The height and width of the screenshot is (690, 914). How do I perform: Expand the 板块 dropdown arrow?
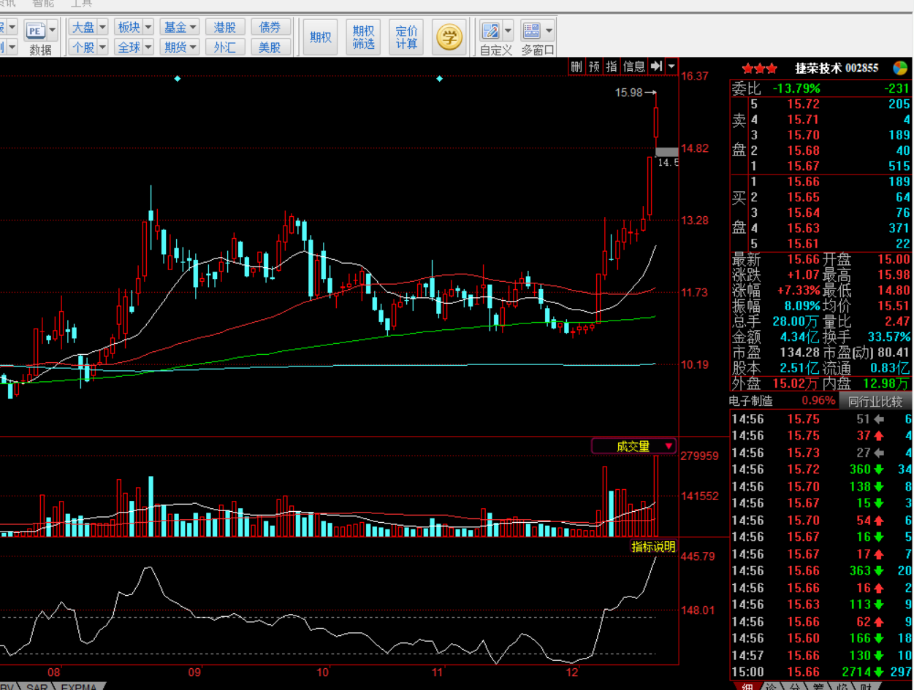coord(148,28)
